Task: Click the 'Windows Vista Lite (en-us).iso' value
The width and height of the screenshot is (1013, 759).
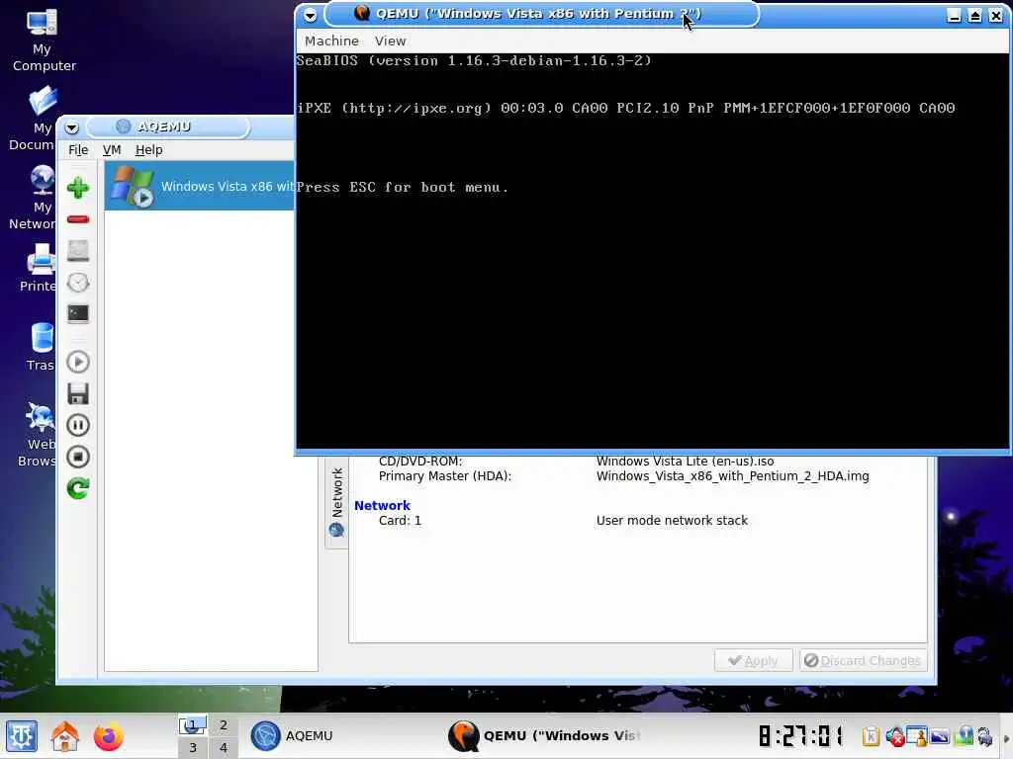Action: pyautogui.click(x=685, y=461)
